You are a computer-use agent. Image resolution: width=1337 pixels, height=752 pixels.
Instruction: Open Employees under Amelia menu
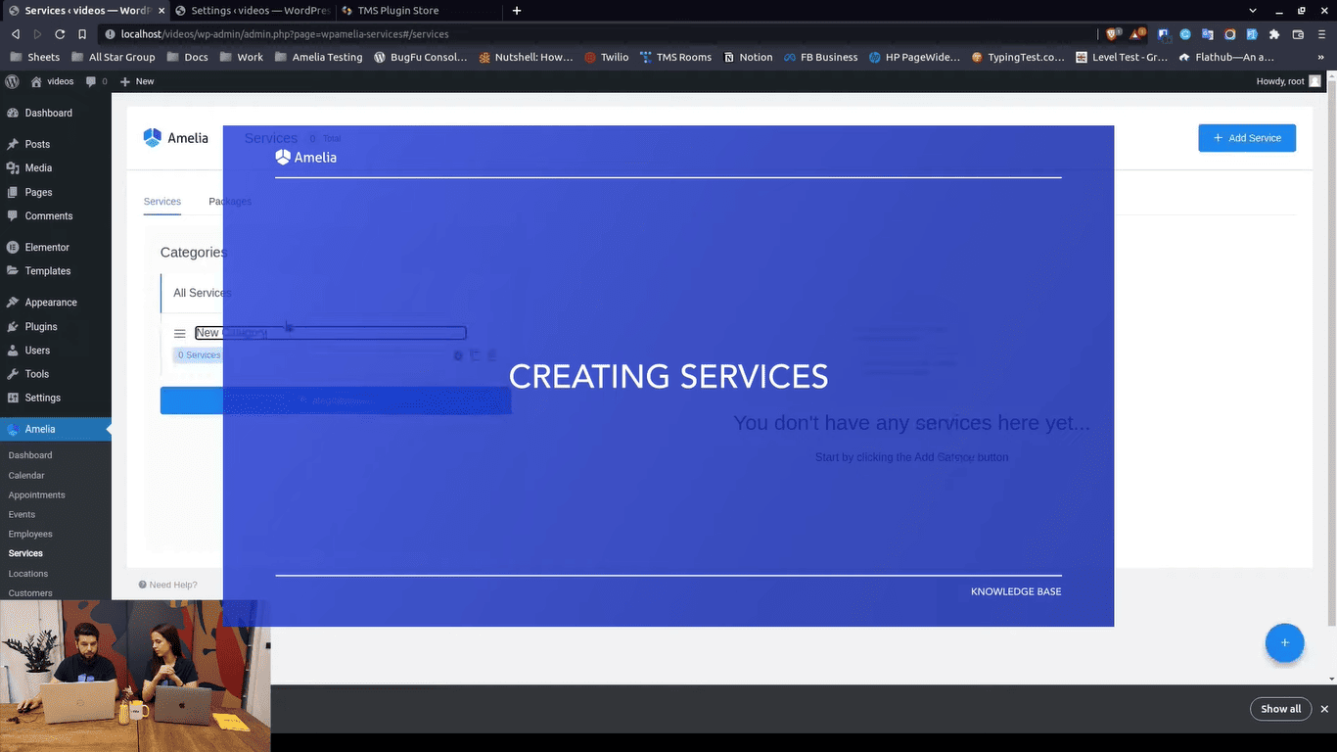[30, 534]
